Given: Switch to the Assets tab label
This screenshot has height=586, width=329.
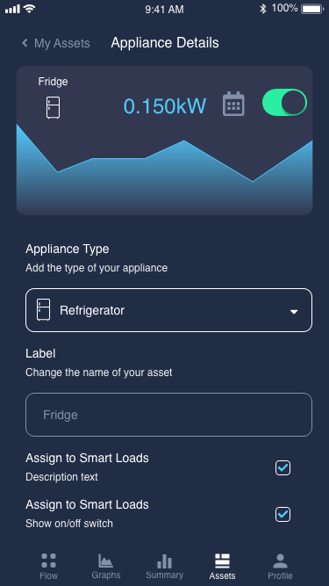Looking at the screenshot, I should [x=222, y=576].
